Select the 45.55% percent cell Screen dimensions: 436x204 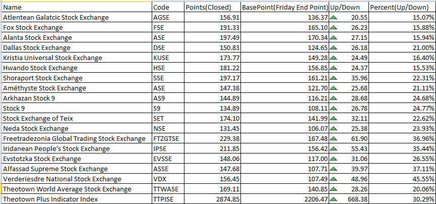pos(402,179)
